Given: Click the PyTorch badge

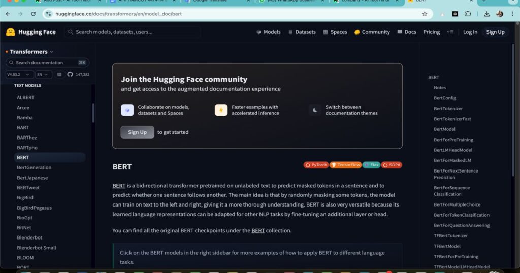Looking at the screenshot, I should pos(316,165).
